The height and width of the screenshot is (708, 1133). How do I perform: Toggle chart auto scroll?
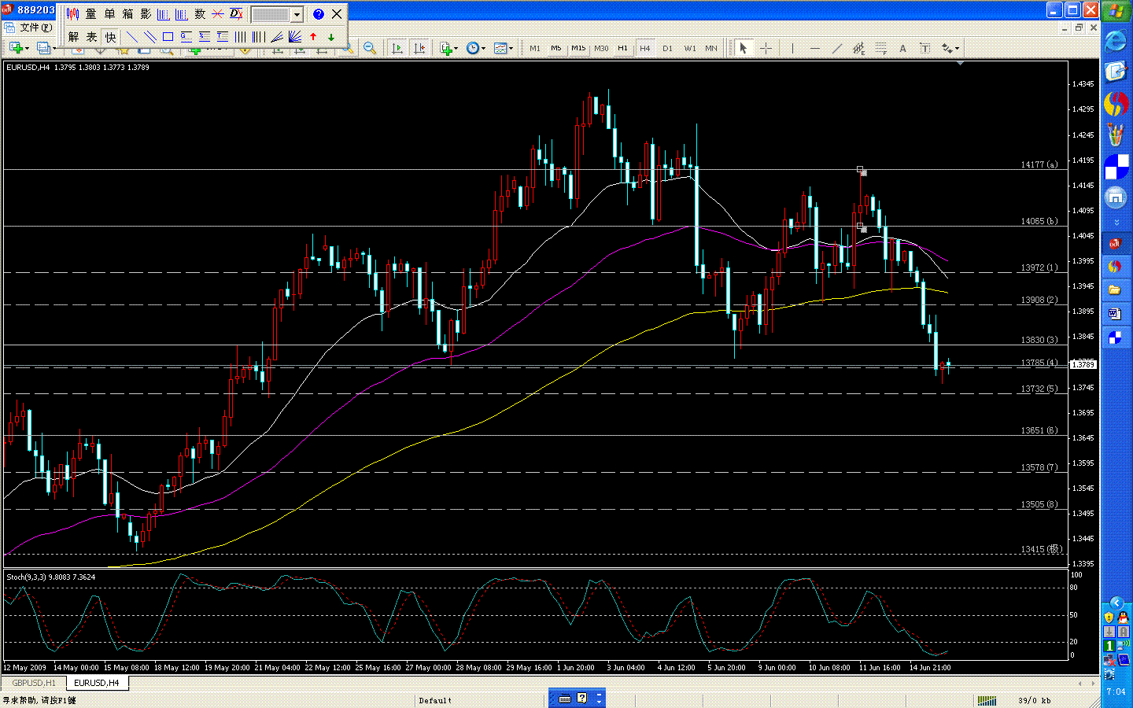click(x=397, y=48)
